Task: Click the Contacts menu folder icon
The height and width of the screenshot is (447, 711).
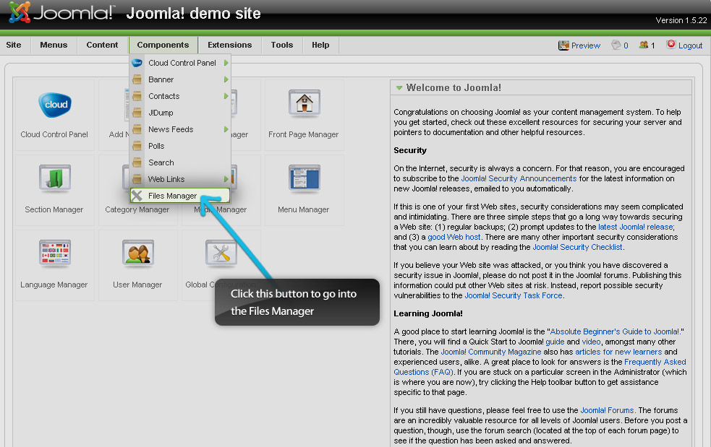Action: pos(137,96)
